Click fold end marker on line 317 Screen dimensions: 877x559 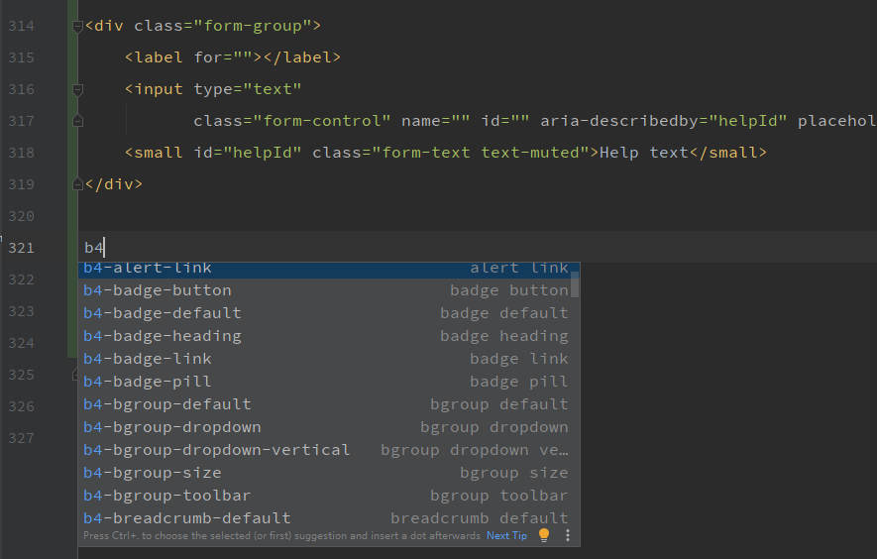click(x=78, y=122)
